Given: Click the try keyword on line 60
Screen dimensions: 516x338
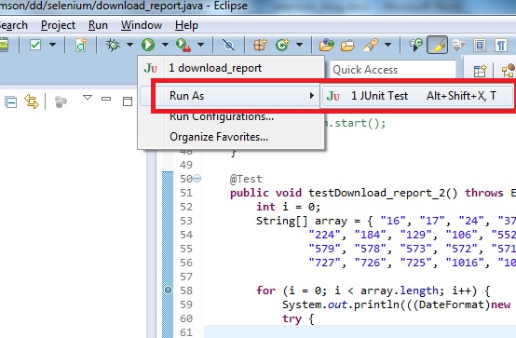Looking at the screenshot, I should [292, 318].
